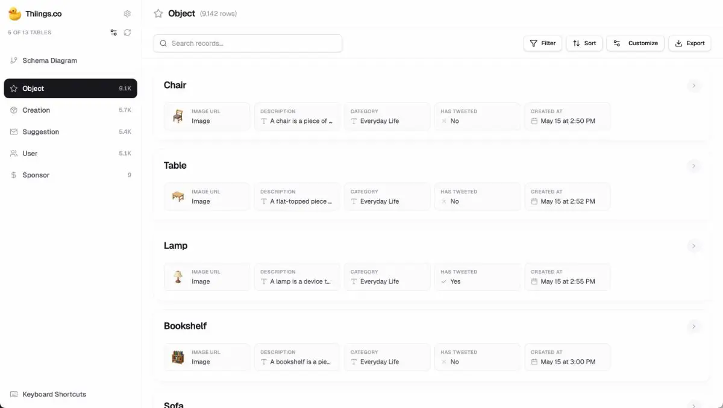This screenshot has width=723, height=408.
Task: Click the Chair image thumbnail
Action: [178, 116]
